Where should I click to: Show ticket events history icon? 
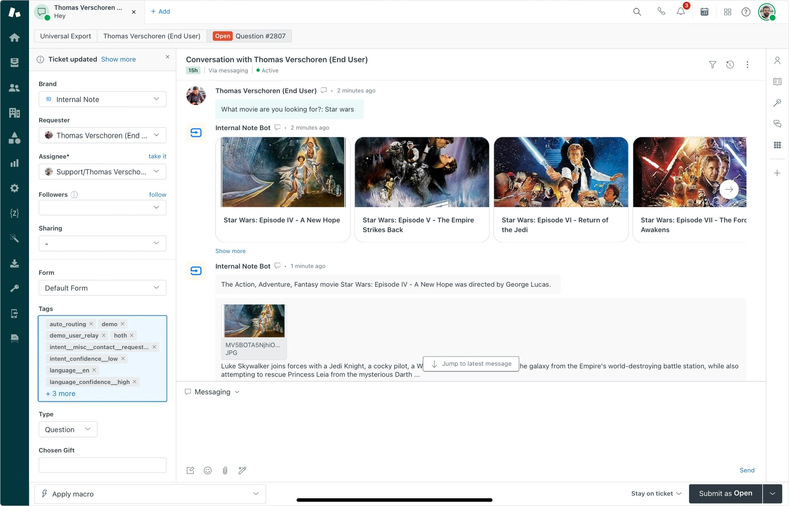click(x=730, y=65)
